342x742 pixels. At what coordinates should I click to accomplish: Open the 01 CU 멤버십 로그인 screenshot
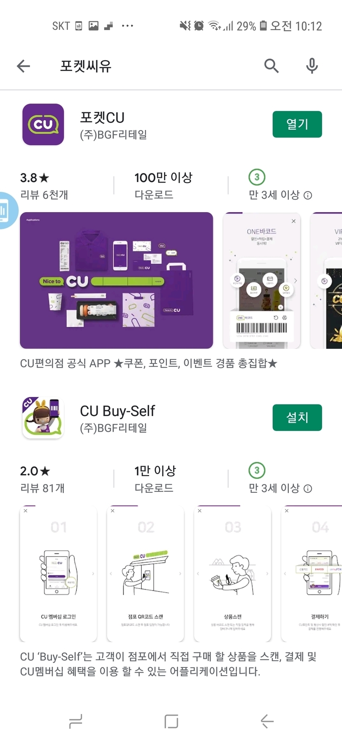tap(59, 574)
